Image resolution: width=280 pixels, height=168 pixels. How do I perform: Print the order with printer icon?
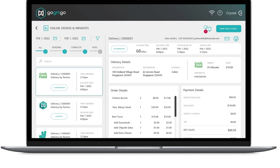236,39
